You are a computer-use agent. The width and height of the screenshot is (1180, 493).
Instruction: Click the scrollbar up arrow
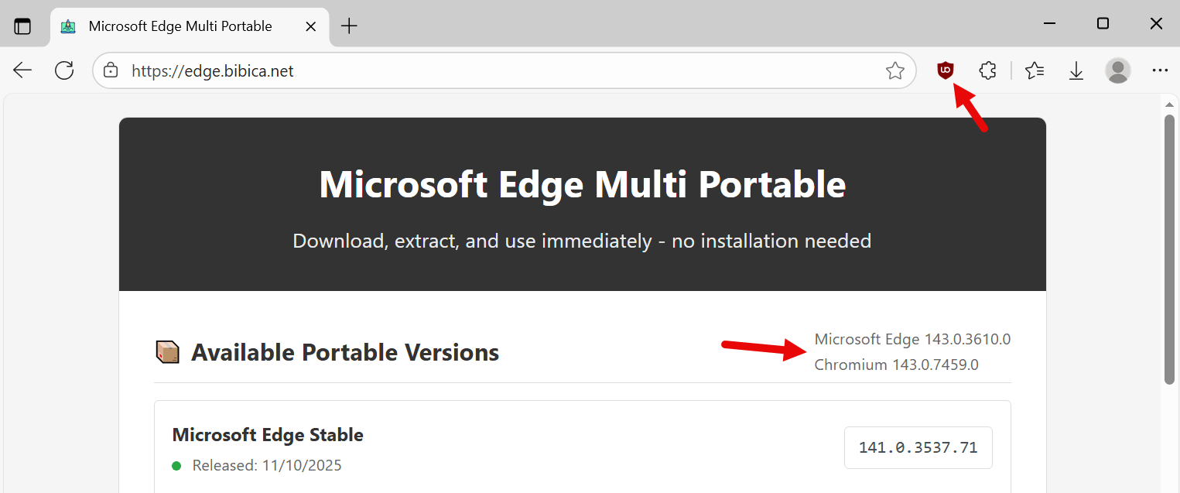tap(1169, 104)
